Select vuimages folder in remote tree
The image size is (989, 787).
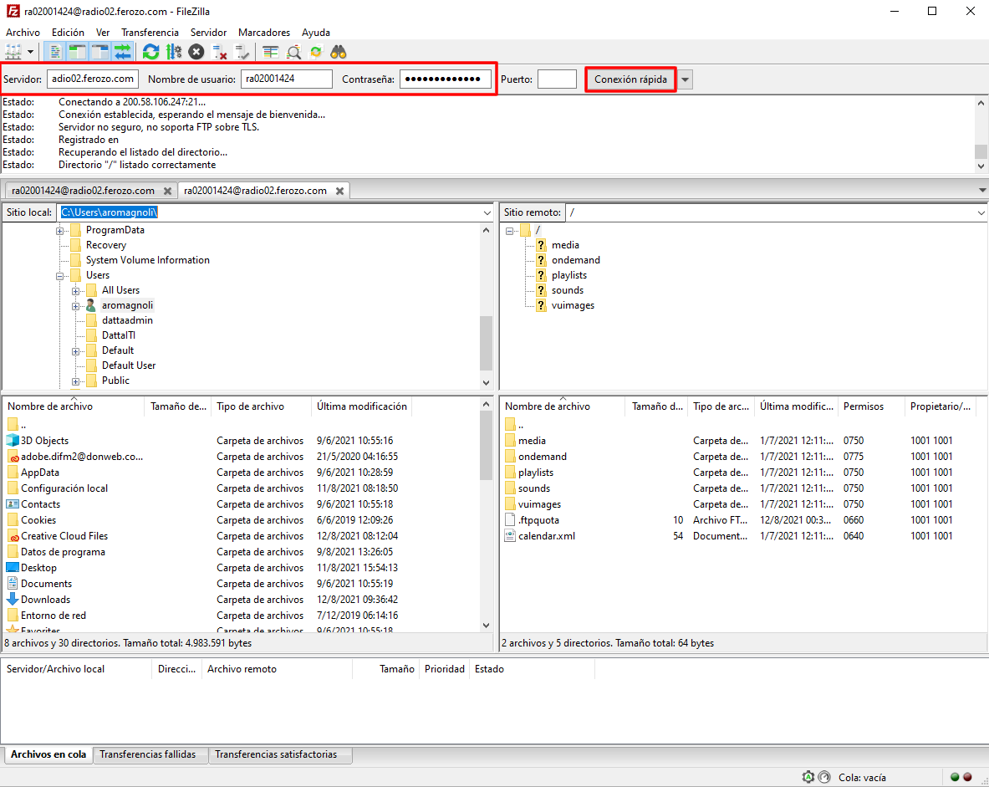tap(573, 305)
